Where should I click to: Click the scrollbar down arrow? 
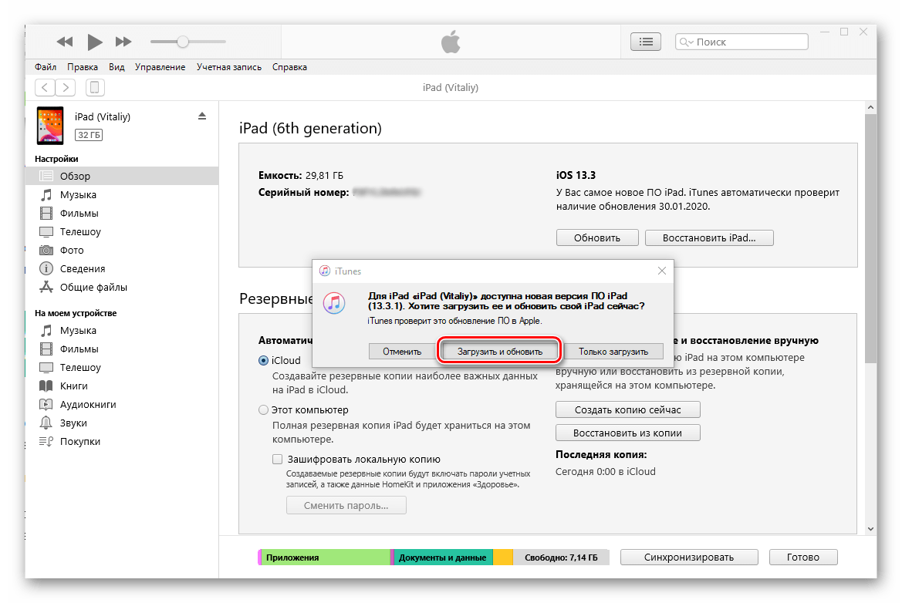pos(870,529)
